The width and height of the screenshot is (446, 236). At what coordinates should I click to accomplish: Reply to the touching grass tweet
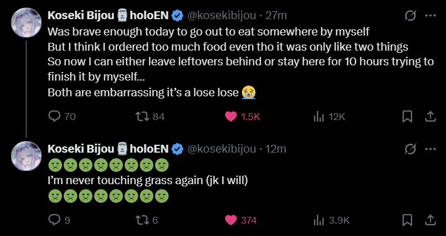[x=55, y=220]
